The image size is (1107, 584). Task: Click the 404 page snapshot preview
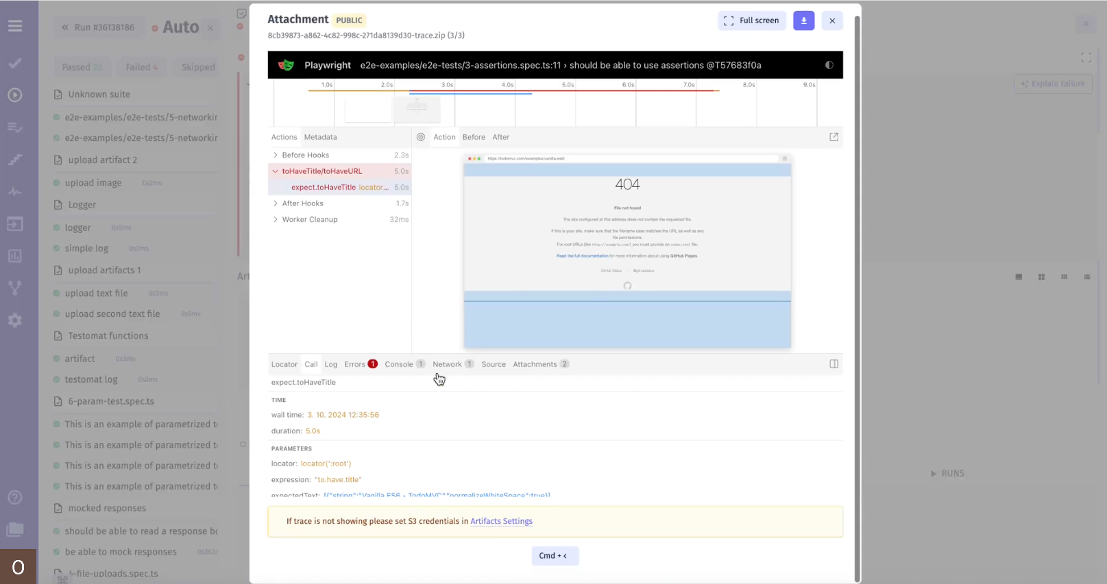627,251
